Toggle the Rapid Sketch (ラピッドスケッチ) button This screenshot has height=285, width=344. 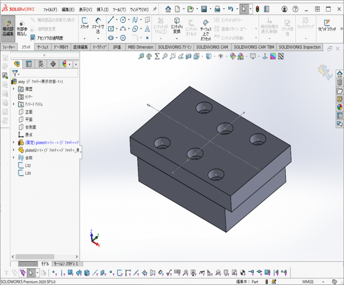tap(327, 26)
